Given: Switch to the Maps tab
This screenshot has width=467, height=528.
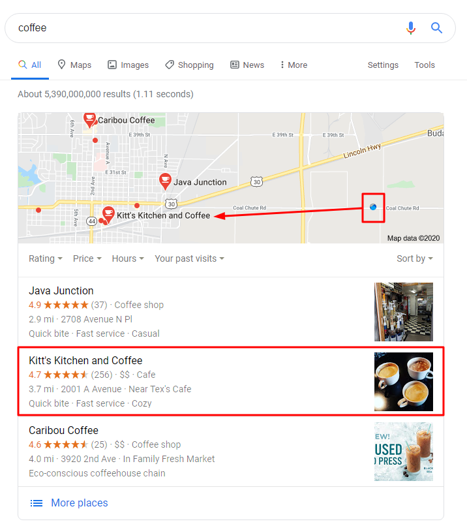Looking at the screenshot, I should [x=74, y=65].
